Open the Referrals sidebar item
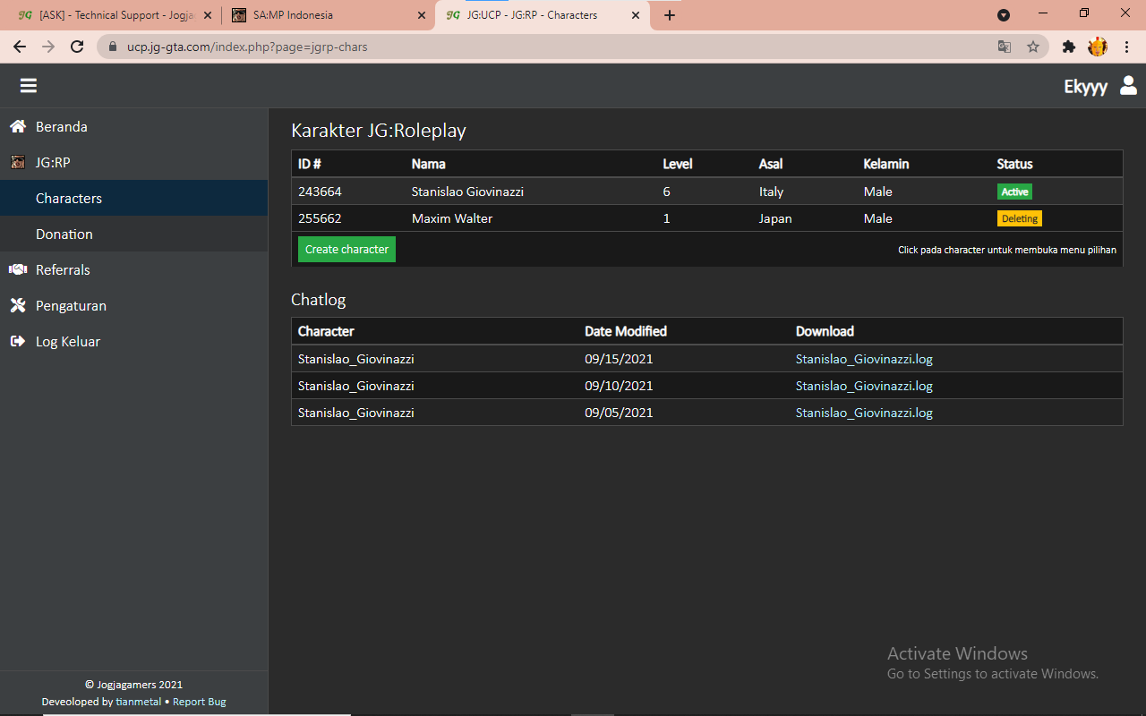 coord(134,269)
